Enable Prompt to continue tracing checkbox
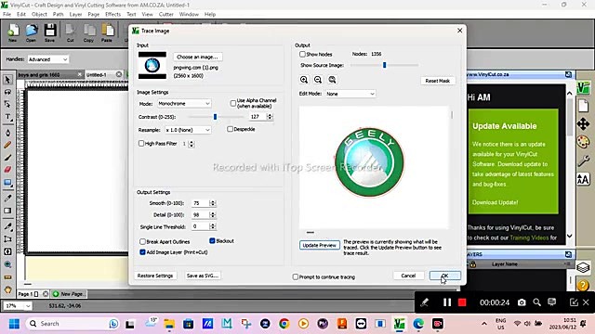The image size is (595, 334). (x=296, y=276)
